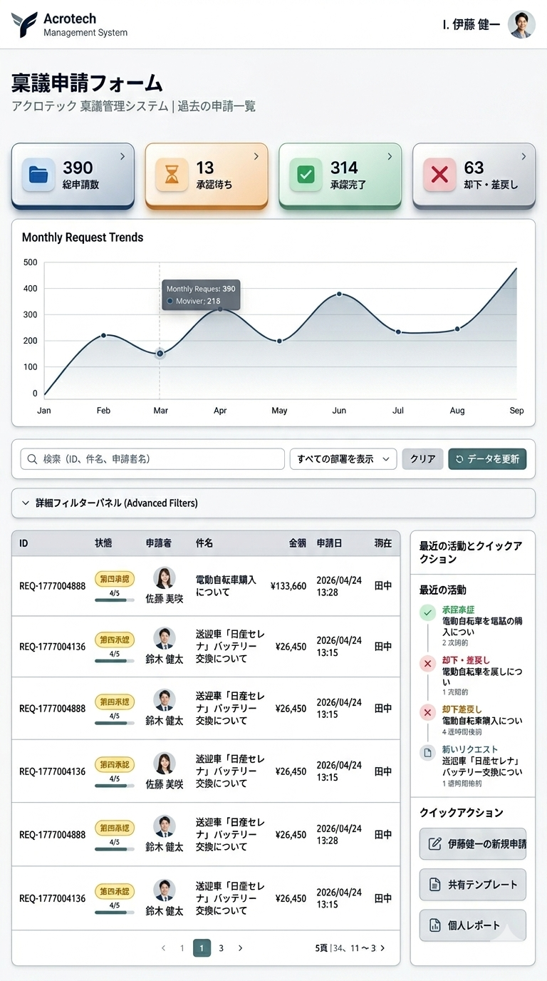Open 承認完了 card via its chevron arrow

(390, 156)
